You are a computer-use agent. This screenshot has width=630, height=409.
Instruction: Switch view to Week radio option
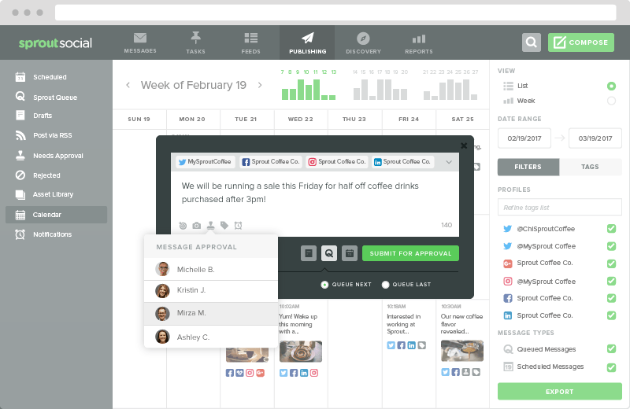click(x=612, y=101)
